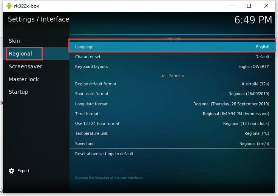
Task: Click the Regional (km/h) value
Action: (254, 144)
